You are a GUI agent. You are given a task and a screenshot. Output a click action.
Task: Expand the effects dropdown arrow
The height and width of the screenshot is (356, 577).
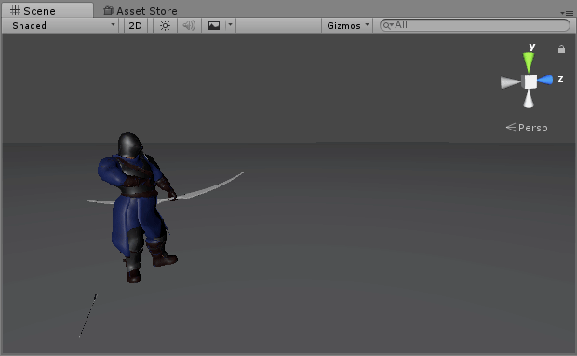[231, 25]
